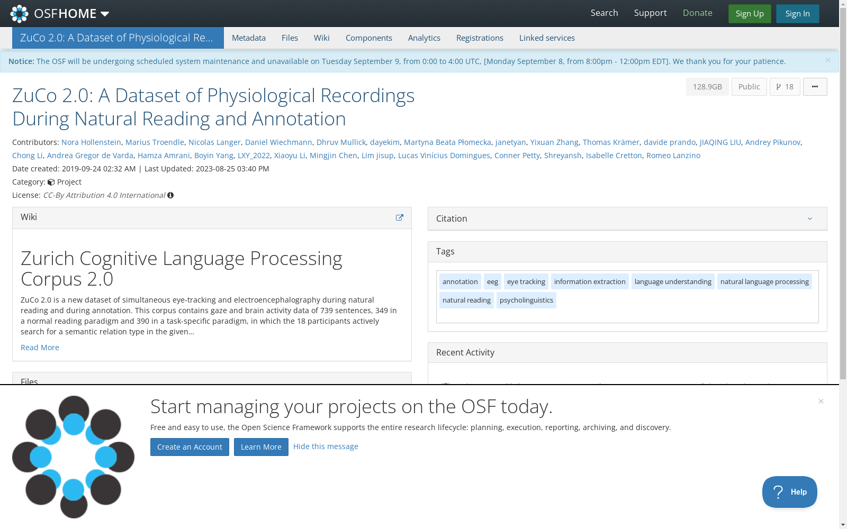This screenshot has width=847, height=529.
Task: Open contributor Nora Hollenstein's profile
Action: point(91,142)
